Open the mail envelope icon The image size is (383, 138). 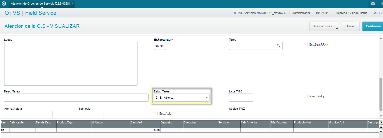[x=373, y=4]
